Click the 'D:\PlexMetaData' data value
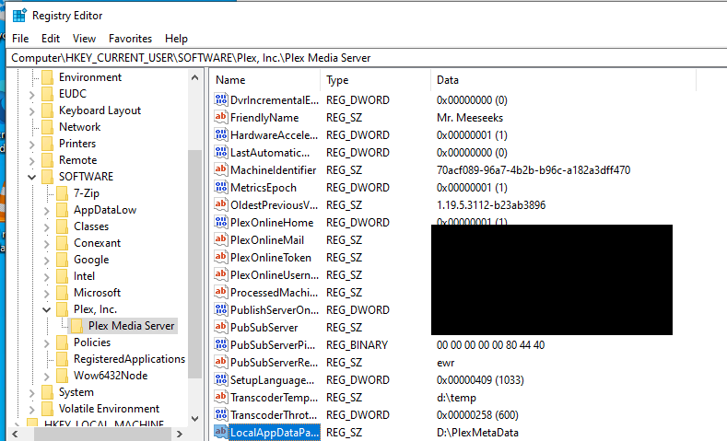This screenshot has height=441, width=727. tap(477, 433)
